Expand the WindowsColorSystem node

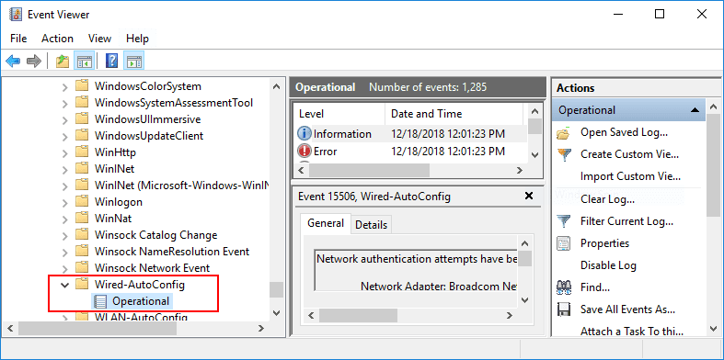click(65, 86)
